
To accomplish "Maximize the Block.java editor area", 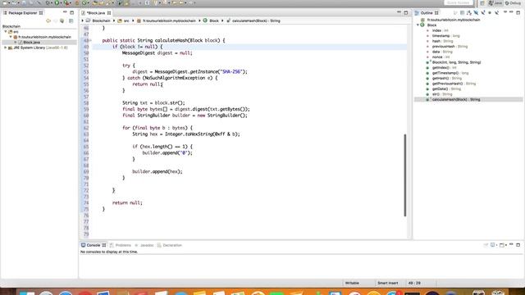I will [406, 12].
